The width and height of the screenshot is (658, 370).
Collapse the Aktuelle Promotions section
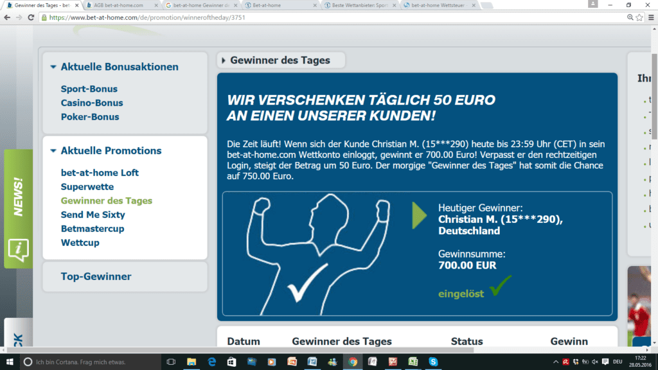pos(53,150)
